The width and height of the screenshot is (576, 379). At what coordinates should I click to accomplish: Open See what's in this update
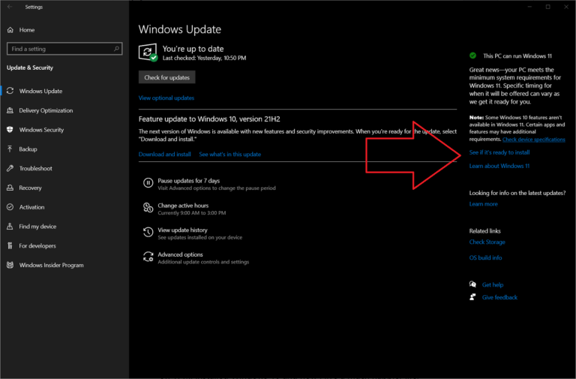click(x=230, y=154)
